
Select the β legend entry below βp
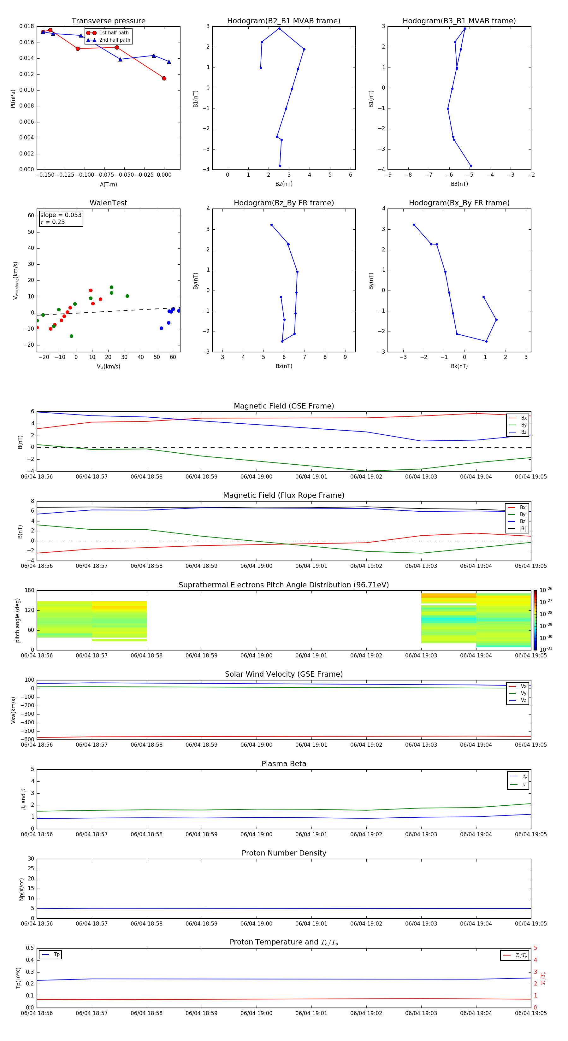point(518,785)
